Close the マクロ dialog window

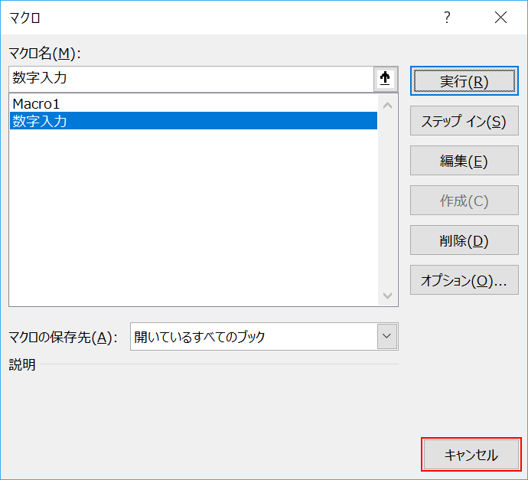500,17
